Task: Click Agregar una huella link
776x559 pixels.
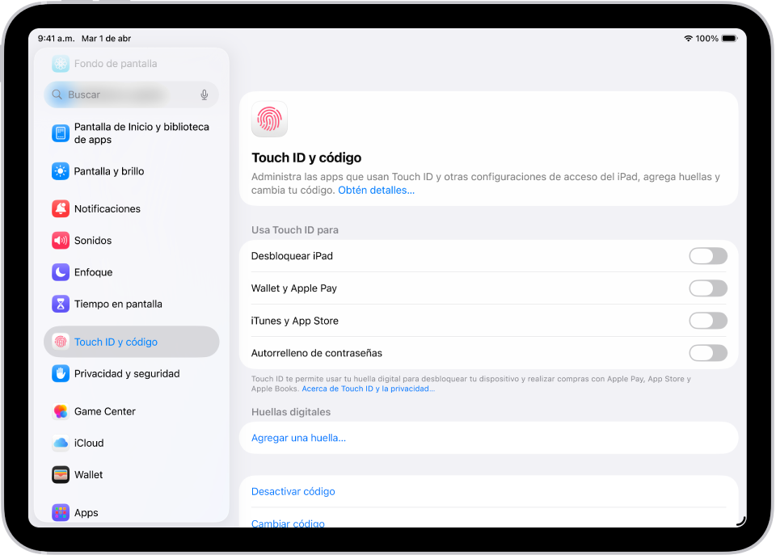Action: [x=298, y=437]
